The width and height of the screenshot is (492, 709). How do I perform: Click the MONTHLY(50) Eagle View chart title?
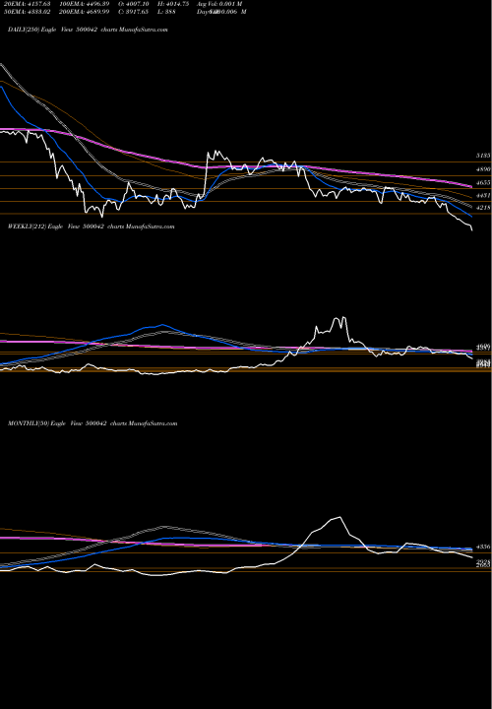click(x=92, y=423)
